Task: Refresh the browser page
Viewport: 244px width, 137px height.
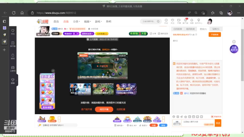Action: [x=14, y=13]
